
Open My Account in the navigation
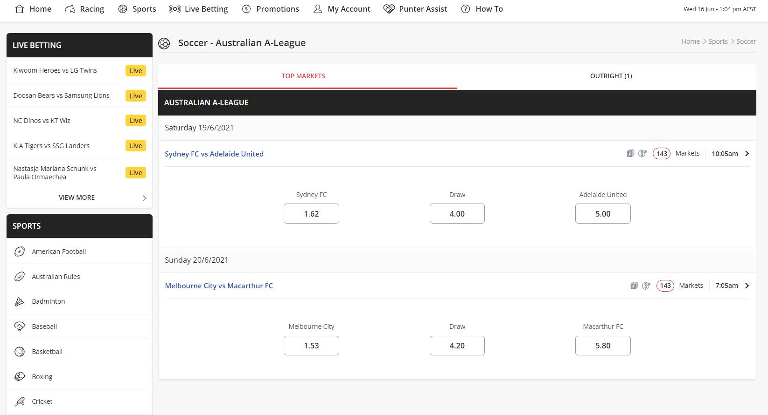pos(342,9)
